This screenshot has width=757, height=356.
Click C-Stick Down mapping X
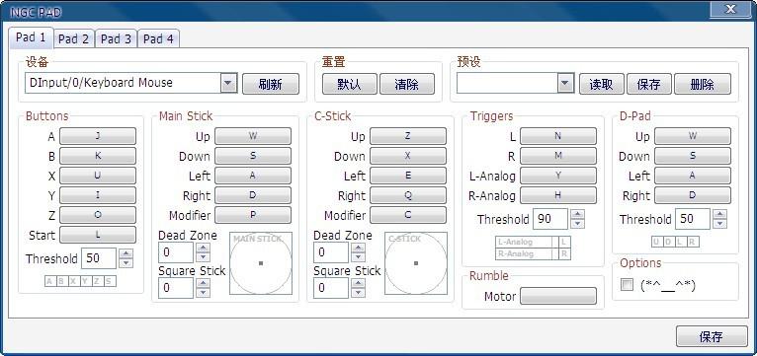pos(408,156)
